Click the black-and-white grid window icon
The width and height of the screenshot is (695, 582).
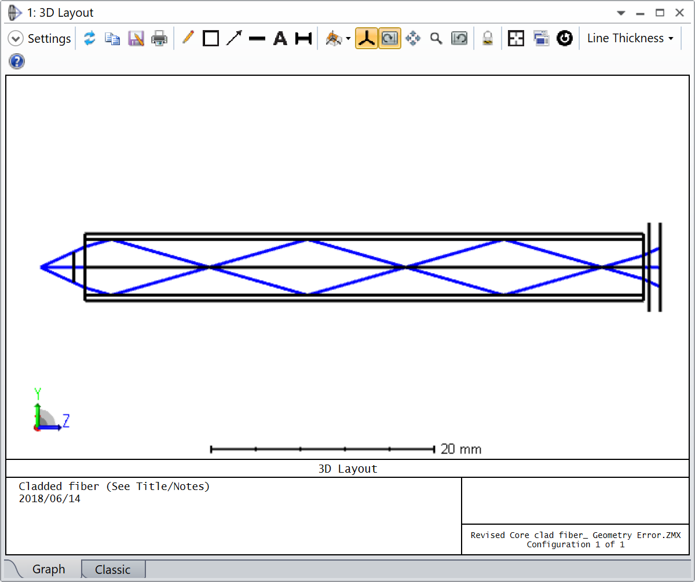pyautogui.click(x=516, y=39)
